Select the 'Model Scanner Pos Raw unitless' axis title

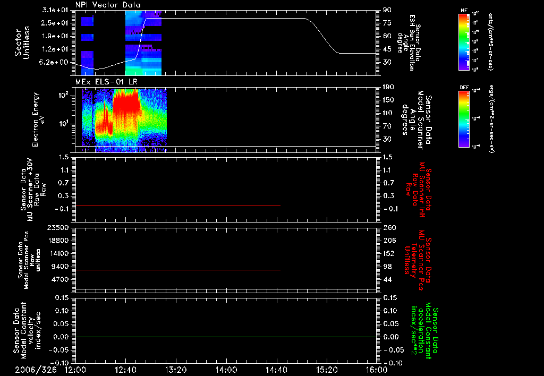click(x=29, y=260)
